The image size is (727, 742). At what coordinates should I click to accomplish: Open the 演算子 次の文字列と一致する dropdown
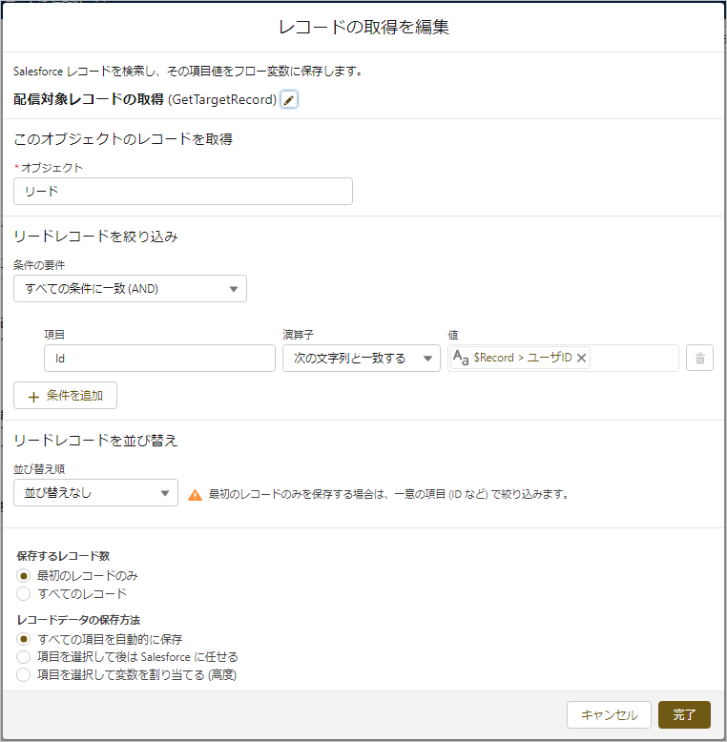[362, 359]
